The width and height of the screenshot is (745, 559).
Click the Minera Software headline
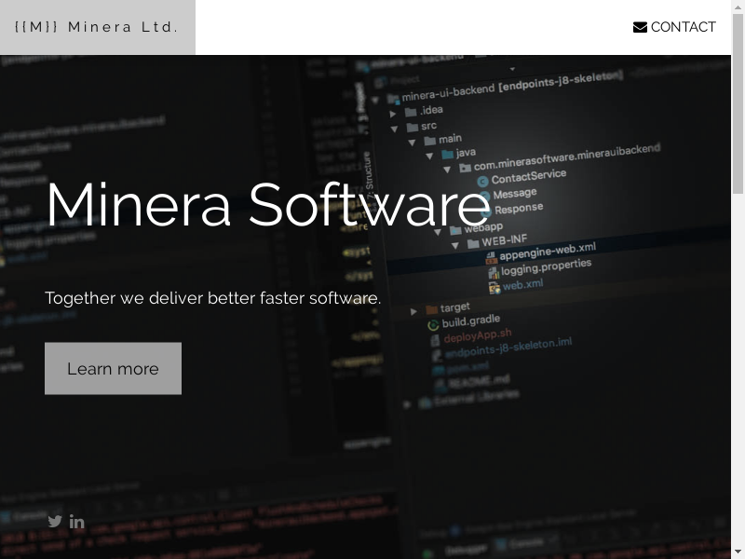click(x=267, y=204)
